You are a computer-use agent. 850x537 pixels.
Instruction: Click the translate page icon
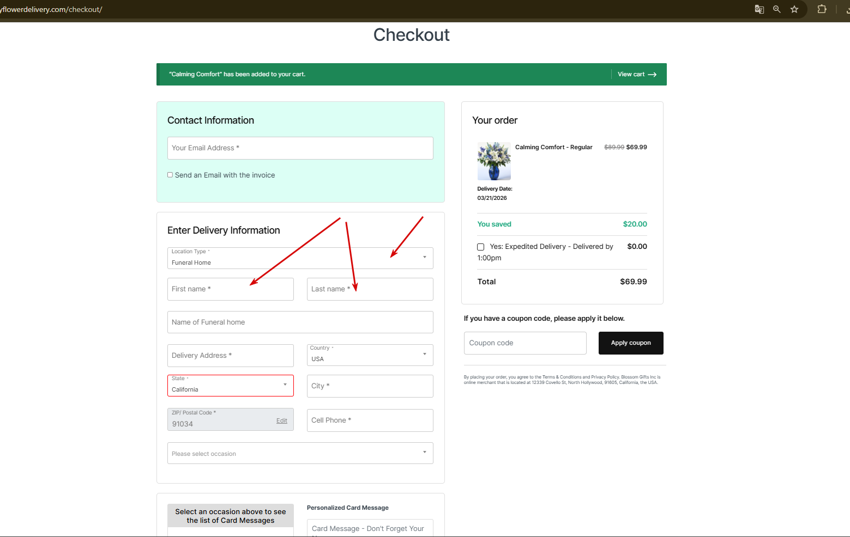(x=759, y=9)
